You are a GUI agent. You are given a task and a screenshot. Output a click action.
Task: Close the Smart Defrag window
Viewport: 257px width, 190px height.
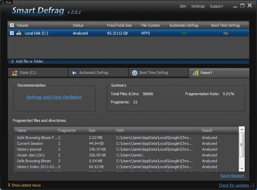click(249, 5)
